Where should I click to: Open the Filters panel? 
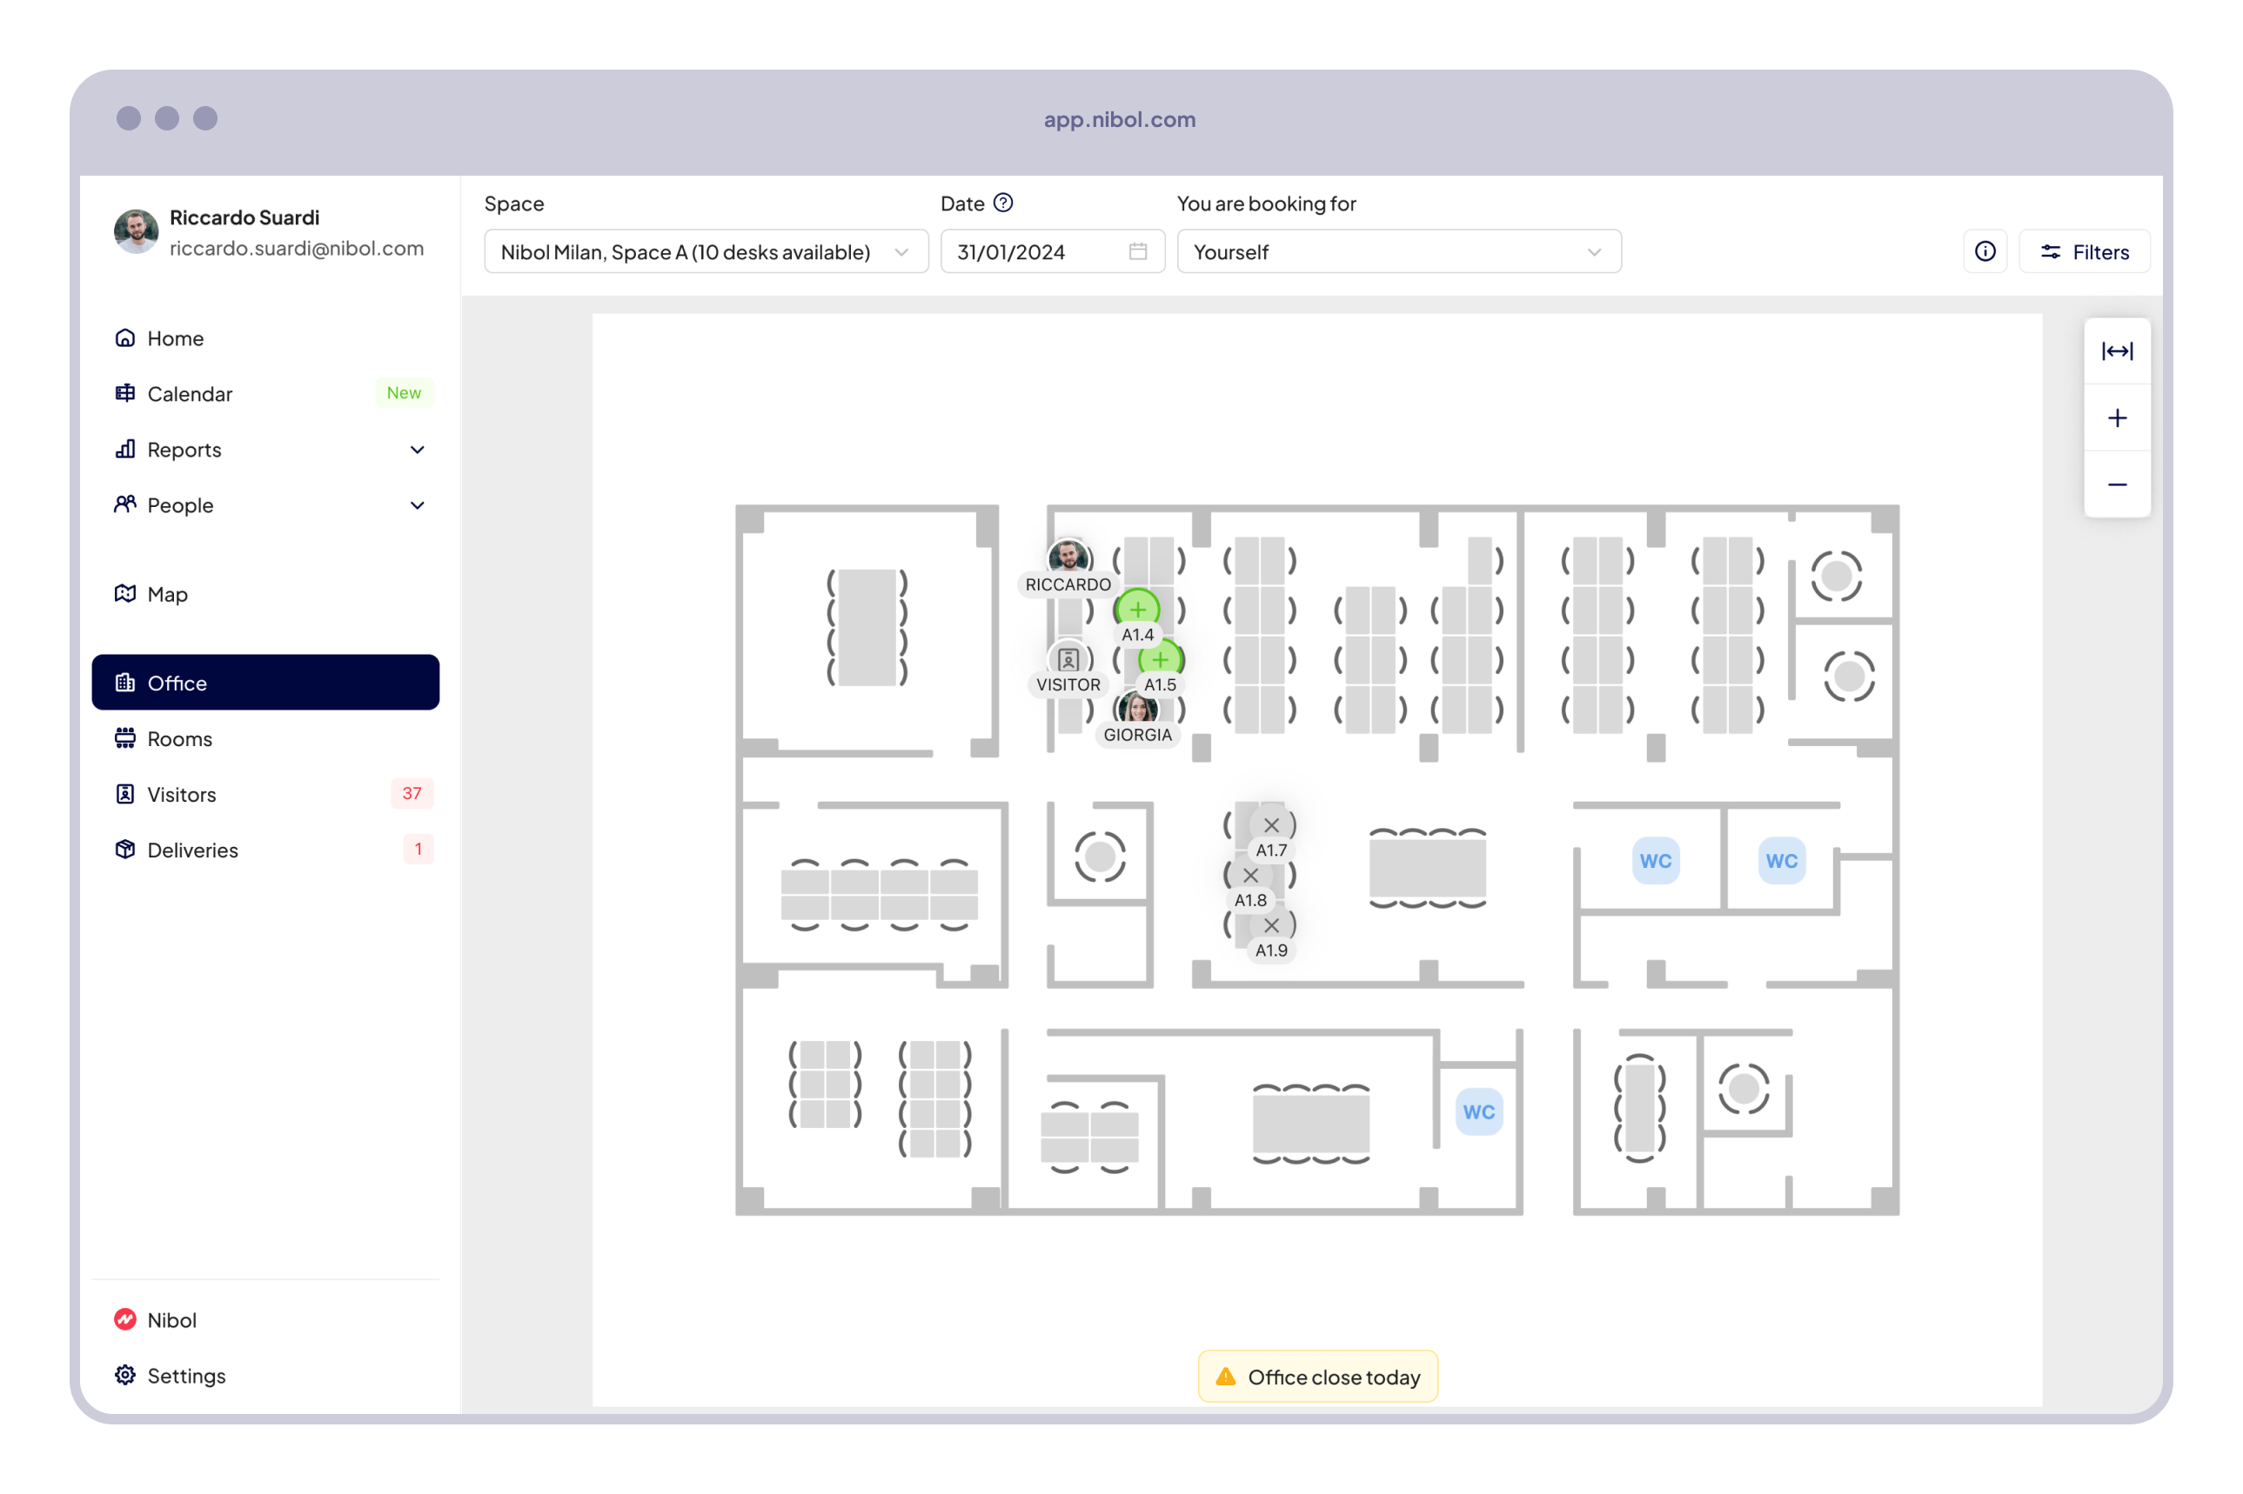tap(2085, 250)
